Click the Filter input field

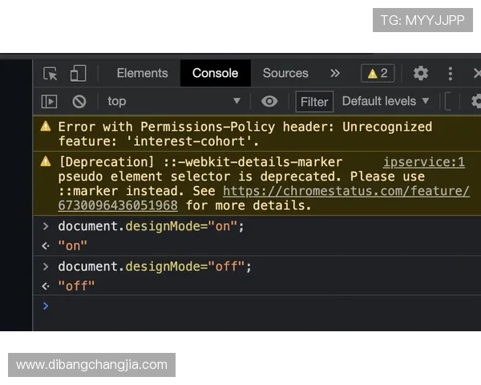coord(314,101)
